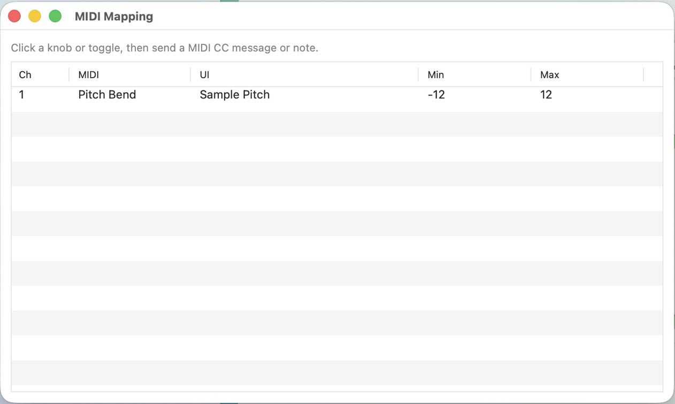675x404 pixels.
Task: Click the Max column header
Action: (549, 74)
